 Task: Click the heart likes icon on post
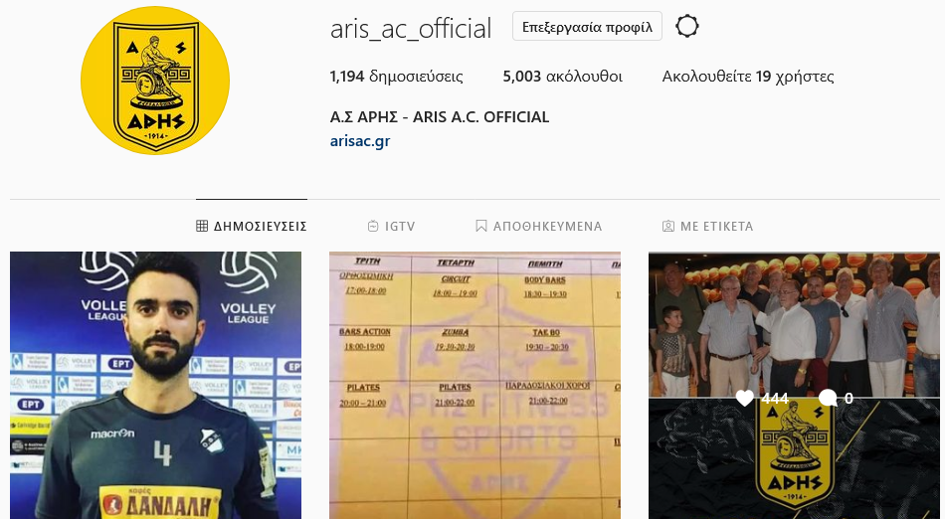(x=745, y=398)
